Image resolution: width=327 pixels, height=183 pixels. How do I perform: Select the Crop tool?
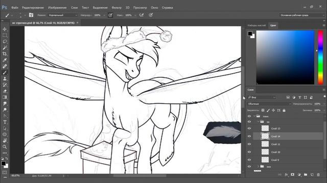click(x=5, y=54)
